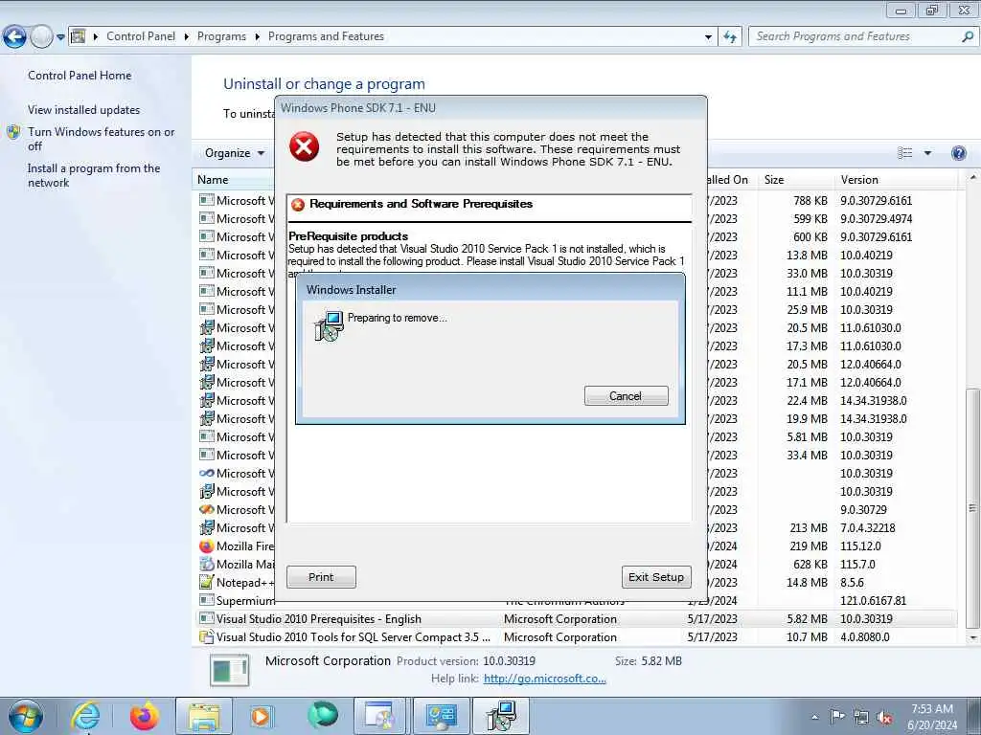Click the Mozilla Maintenance program icon
The width and height of the screenshot is (981, 735).
coord(206,565)
